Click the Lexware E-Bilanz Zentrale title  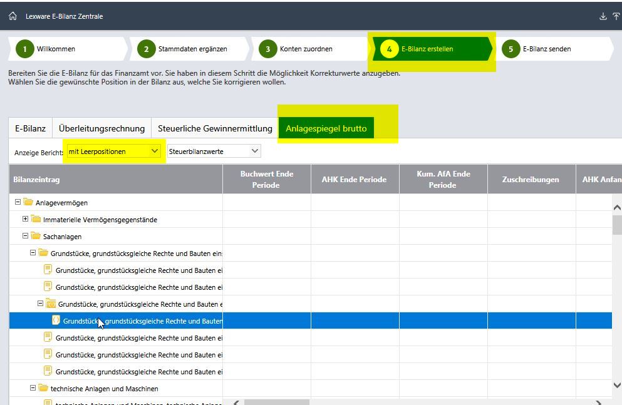[65, 16]
